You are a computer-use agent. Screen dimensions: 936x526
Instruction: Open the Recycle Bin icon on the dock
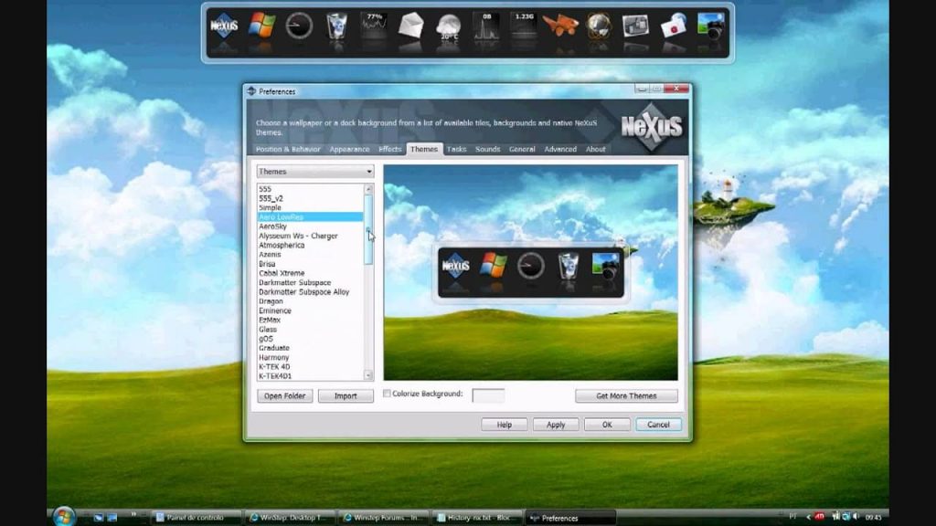[x=335, y=27]
